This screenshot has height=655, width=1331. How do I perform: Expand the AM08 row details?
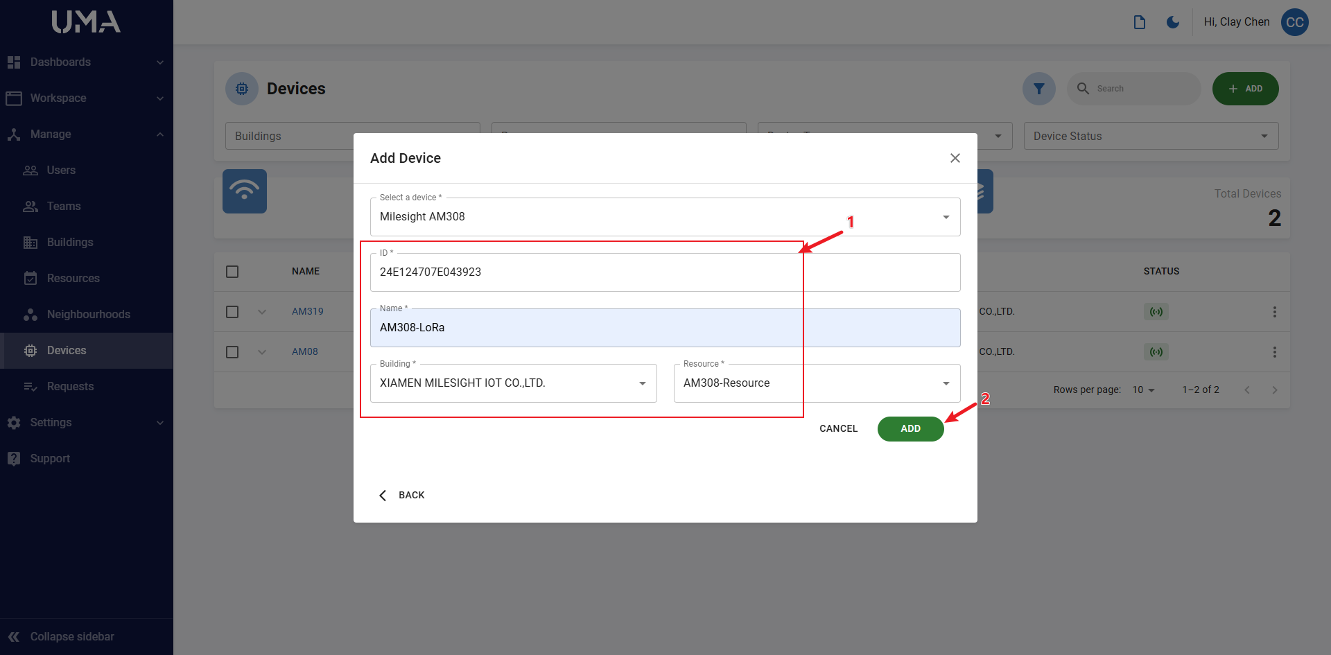(x=262, y=352)
